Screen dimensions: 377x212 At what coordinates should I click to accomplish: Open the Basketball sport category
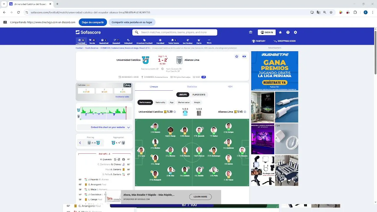104,41
